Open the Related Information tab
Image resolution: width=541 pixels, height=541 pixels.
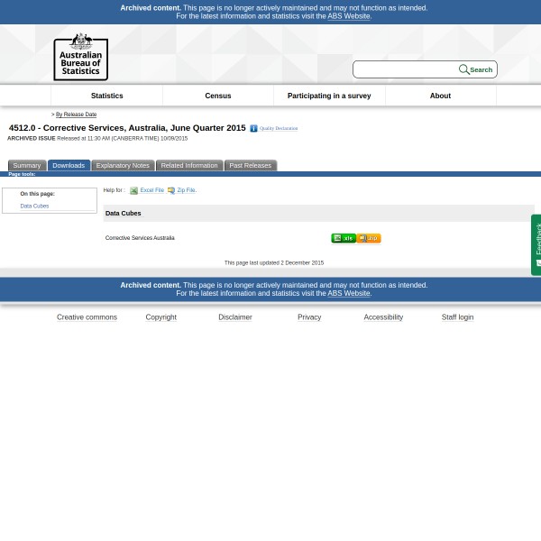[188, 166]
